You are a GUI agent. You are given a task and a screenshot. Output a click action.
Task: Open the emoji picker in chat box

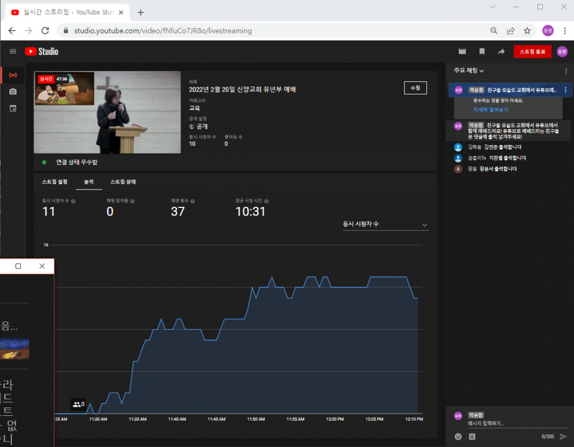coord(458,436)
